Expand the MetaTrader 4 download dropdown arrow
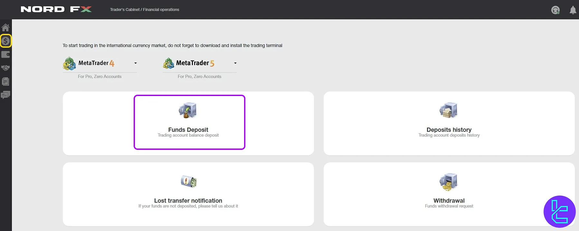579x231 pixels. coord(136,63)
